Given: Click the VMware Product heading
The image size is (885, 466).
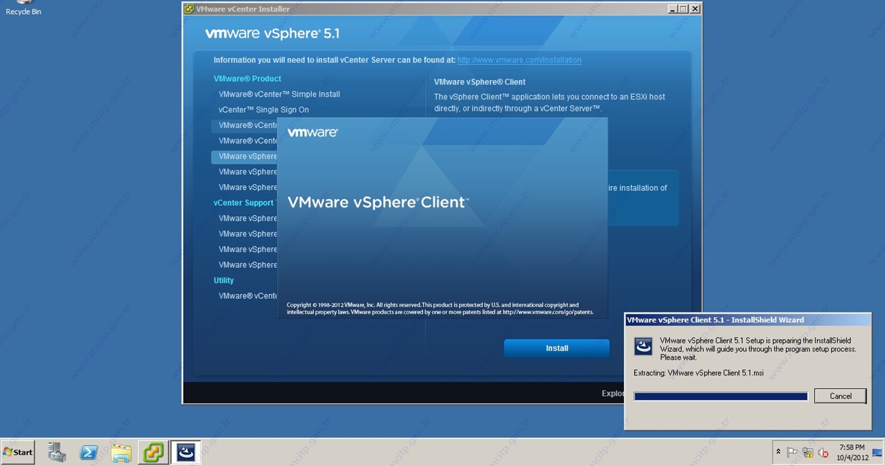Looking at the screenshot, I should point(247,79).
